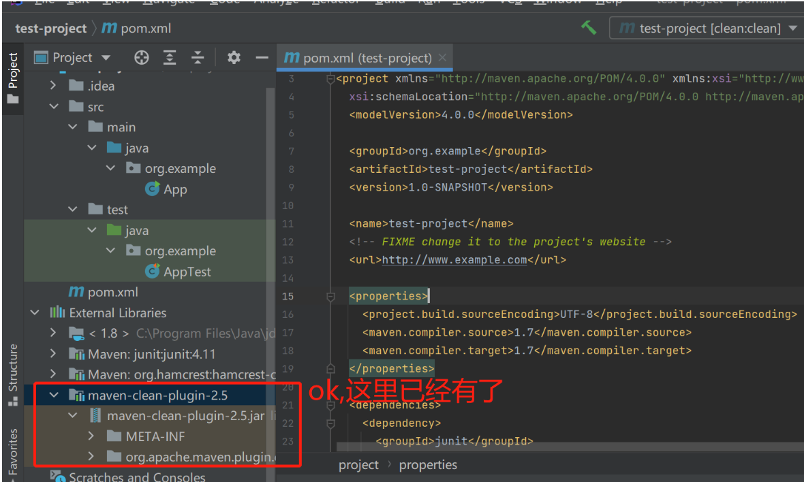Image resolution: width=804 pixels, height=482 pixels.
Task: Select the AppTest class file
Action: coord(177,272)
